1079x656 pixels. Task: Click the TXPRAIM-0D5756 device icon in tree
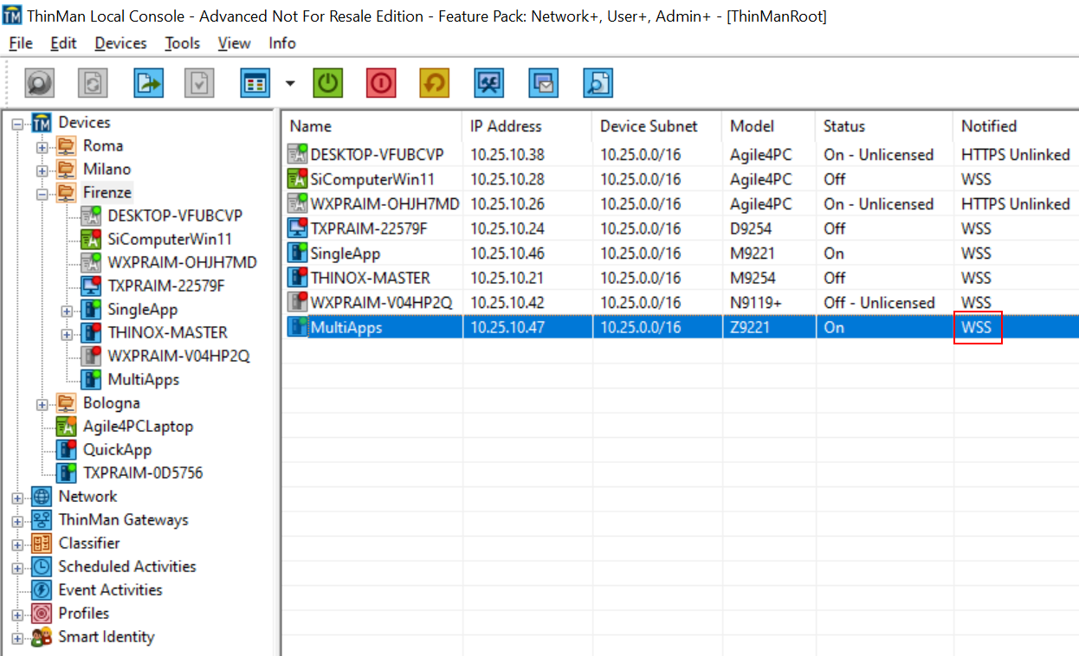[x=66, y=473]
